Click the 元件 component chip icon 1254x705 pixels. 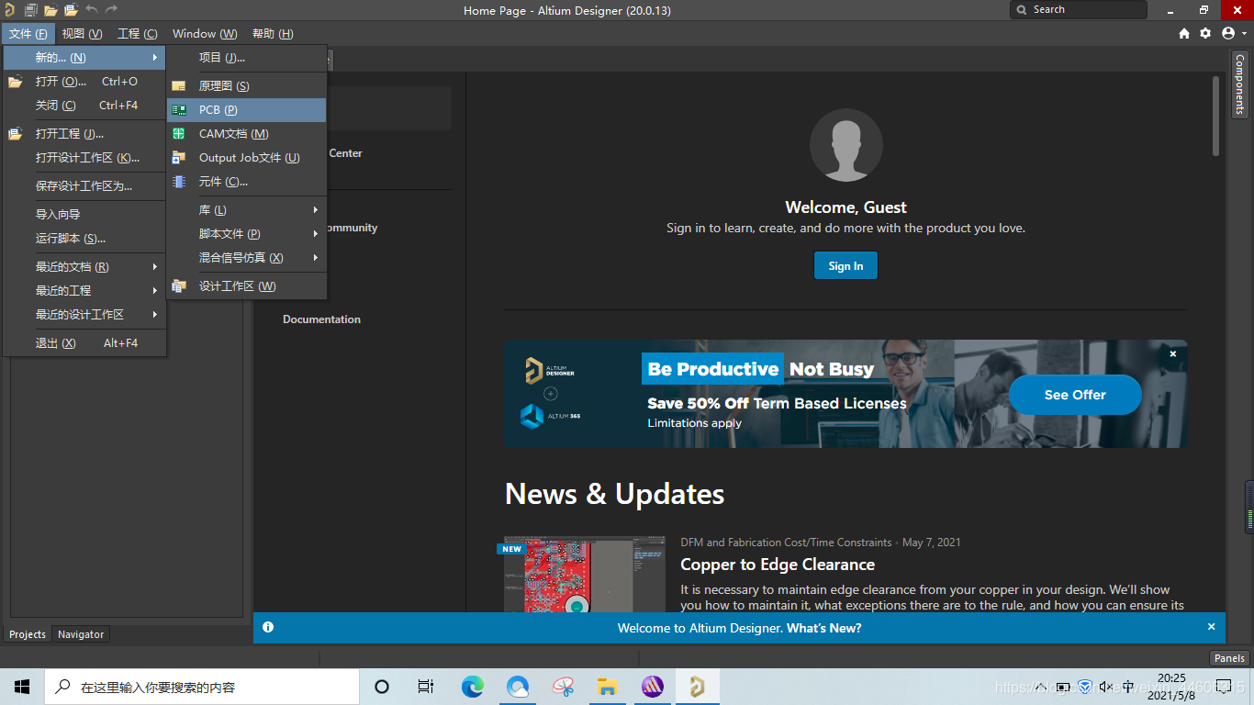(179, 182)
